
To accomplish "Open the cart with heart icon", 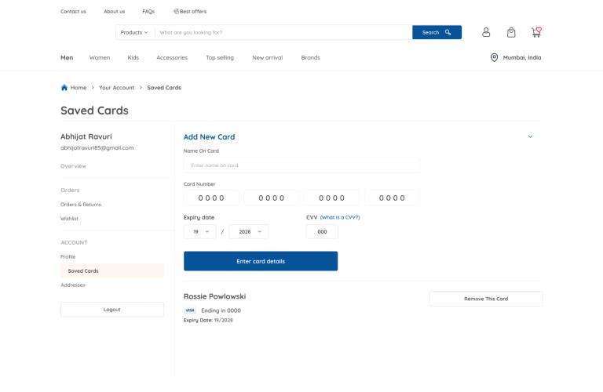I will [536, 32].
